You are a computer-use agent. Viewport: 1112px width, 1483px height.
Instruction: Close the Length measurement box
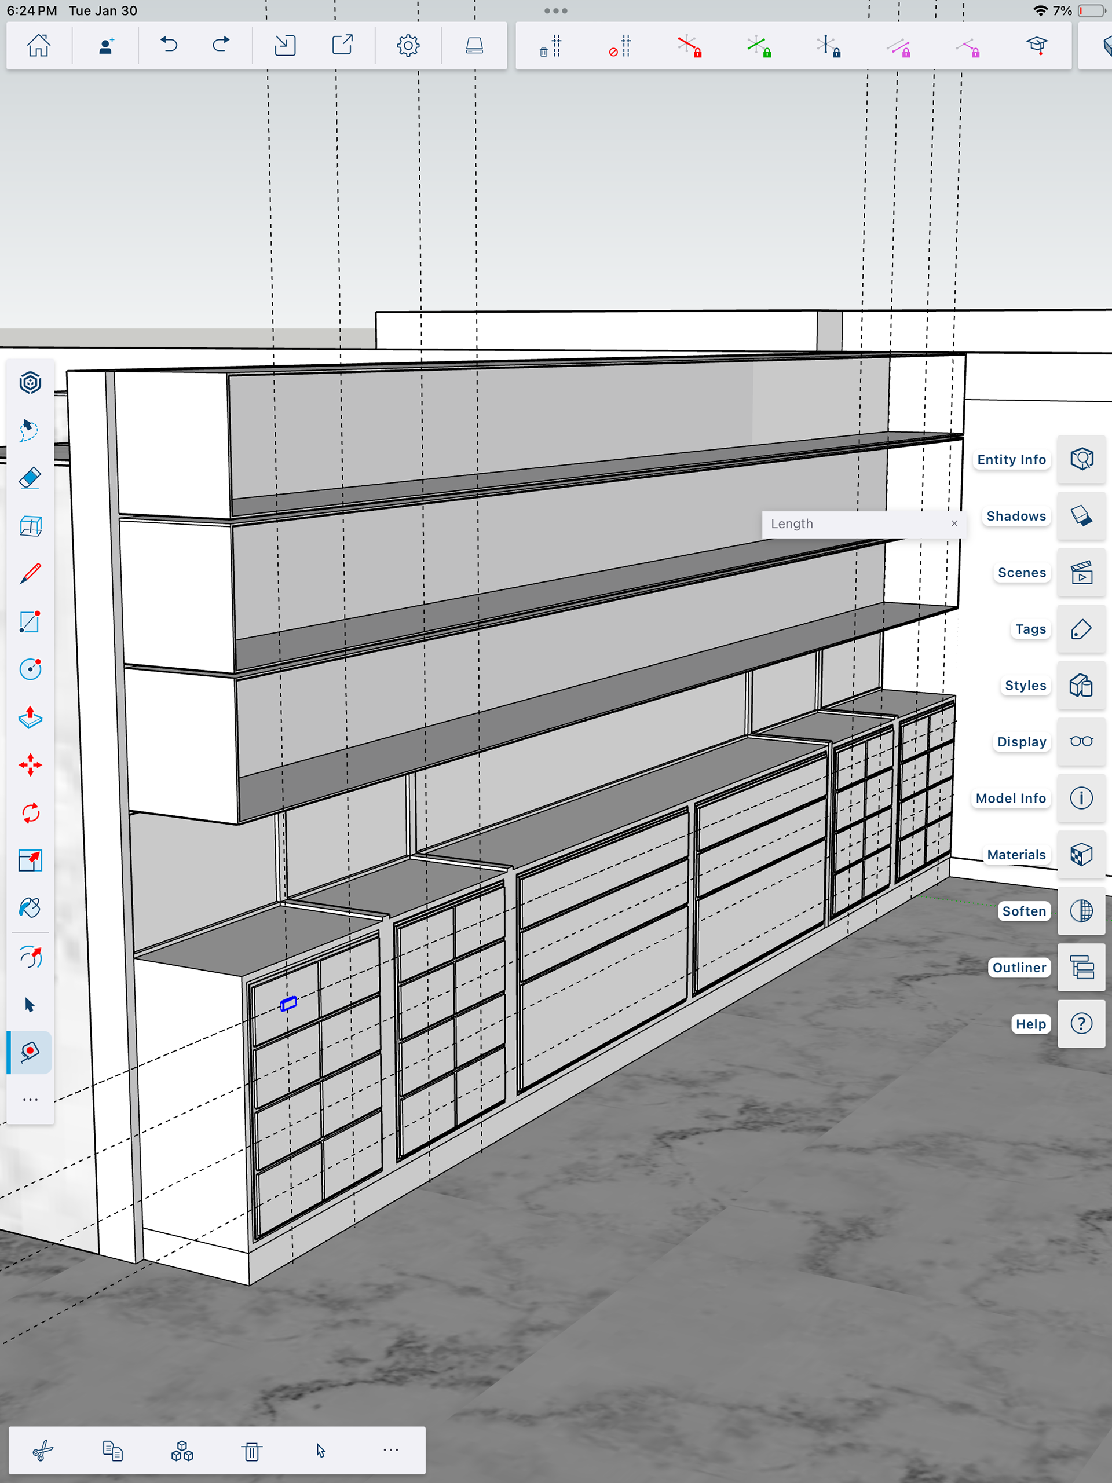954,523
